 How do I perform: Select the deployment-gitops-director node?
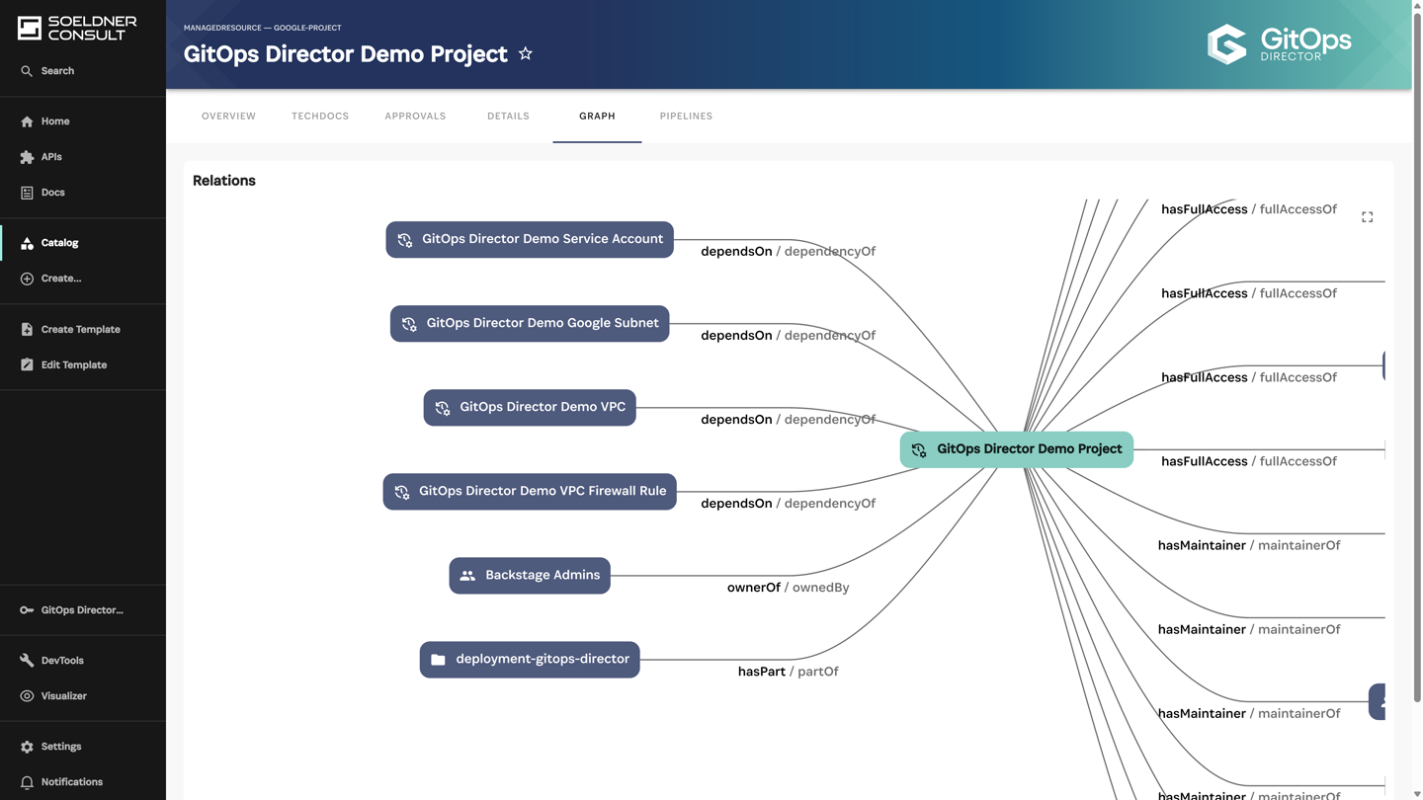[530, 660]
